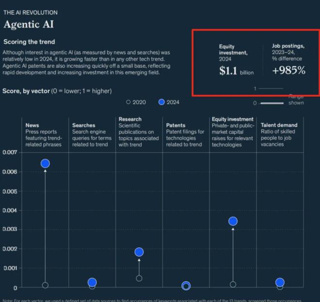Click the 2024 News score dot
The width and height of the screenshot is (320, 302).
tap(45, 164)
